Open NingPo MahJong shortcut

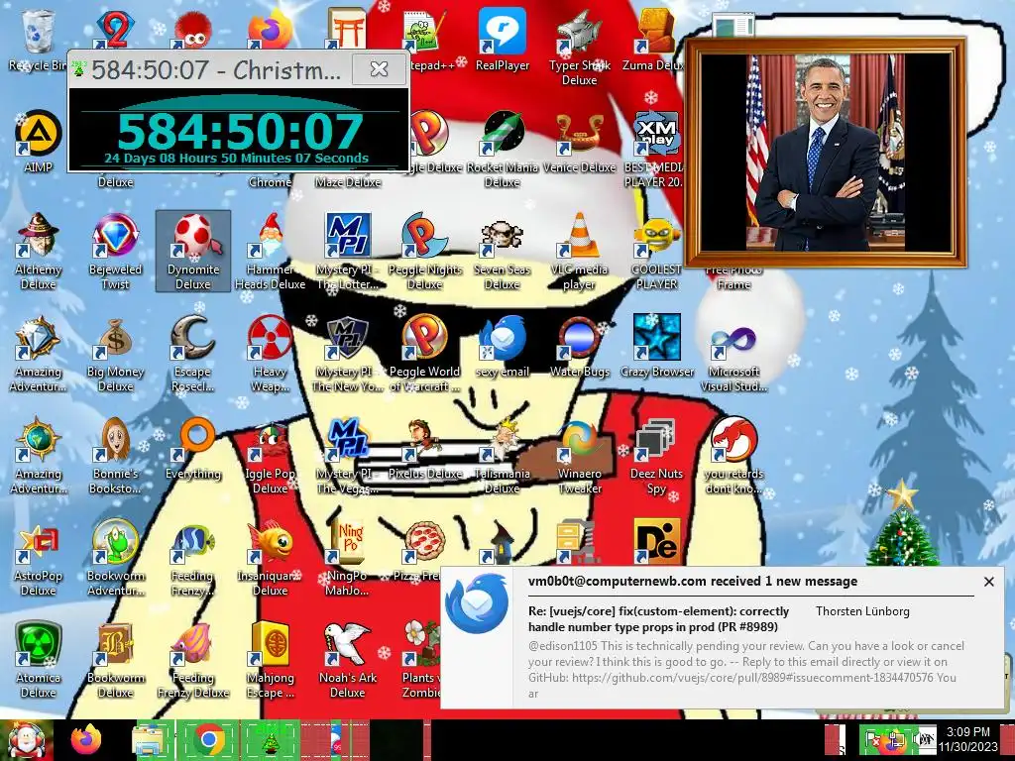348,558
